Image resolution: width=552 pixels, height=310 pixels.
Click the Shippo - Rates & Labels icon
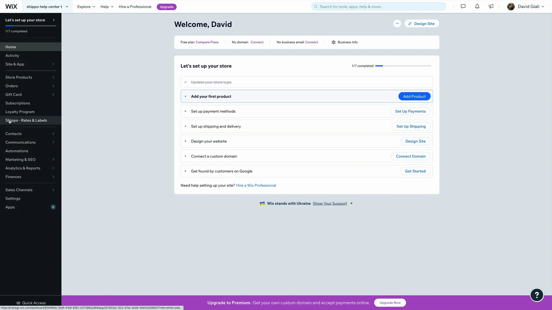click(26, 120)
